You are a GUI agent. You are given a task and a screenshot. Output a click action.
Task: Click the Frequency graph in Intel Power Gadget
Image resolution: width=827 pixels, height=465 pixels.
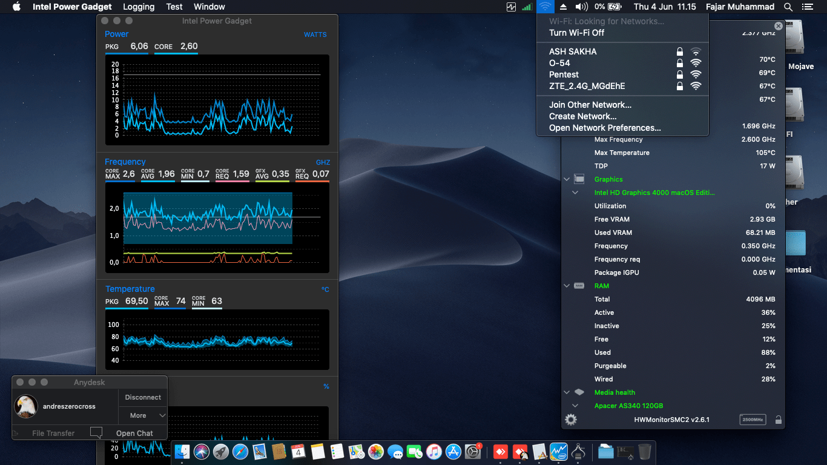coord(218,227)
